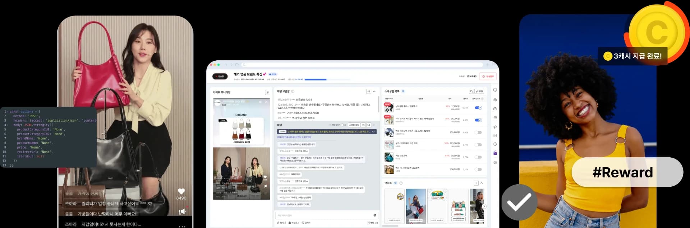Image resolution: width=690 pixels, height=228 pixels.
Task: Mute the live monitor preview sound
Action: pyautogui.click(x=261, y=102)
